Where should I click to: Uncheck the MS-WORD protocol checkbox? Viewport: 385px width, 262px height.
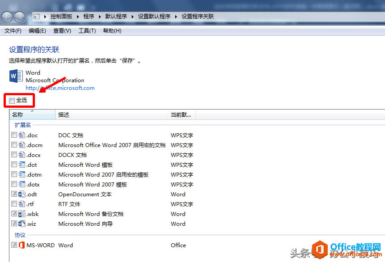tap(14, 245)
